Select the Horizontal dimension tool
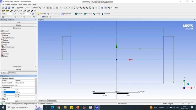The width and height of the screenshot is (196, 110). coord(6,33)
